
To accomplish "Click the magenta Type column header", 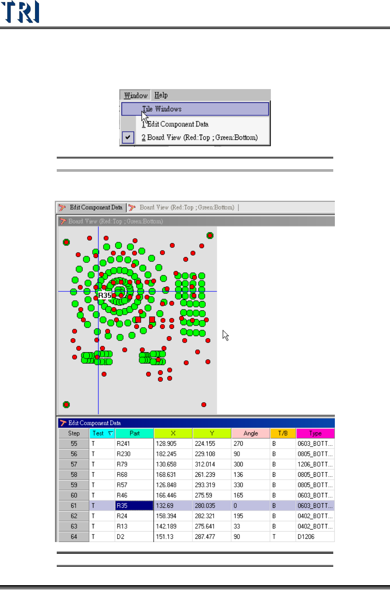I will coord(315,433).
